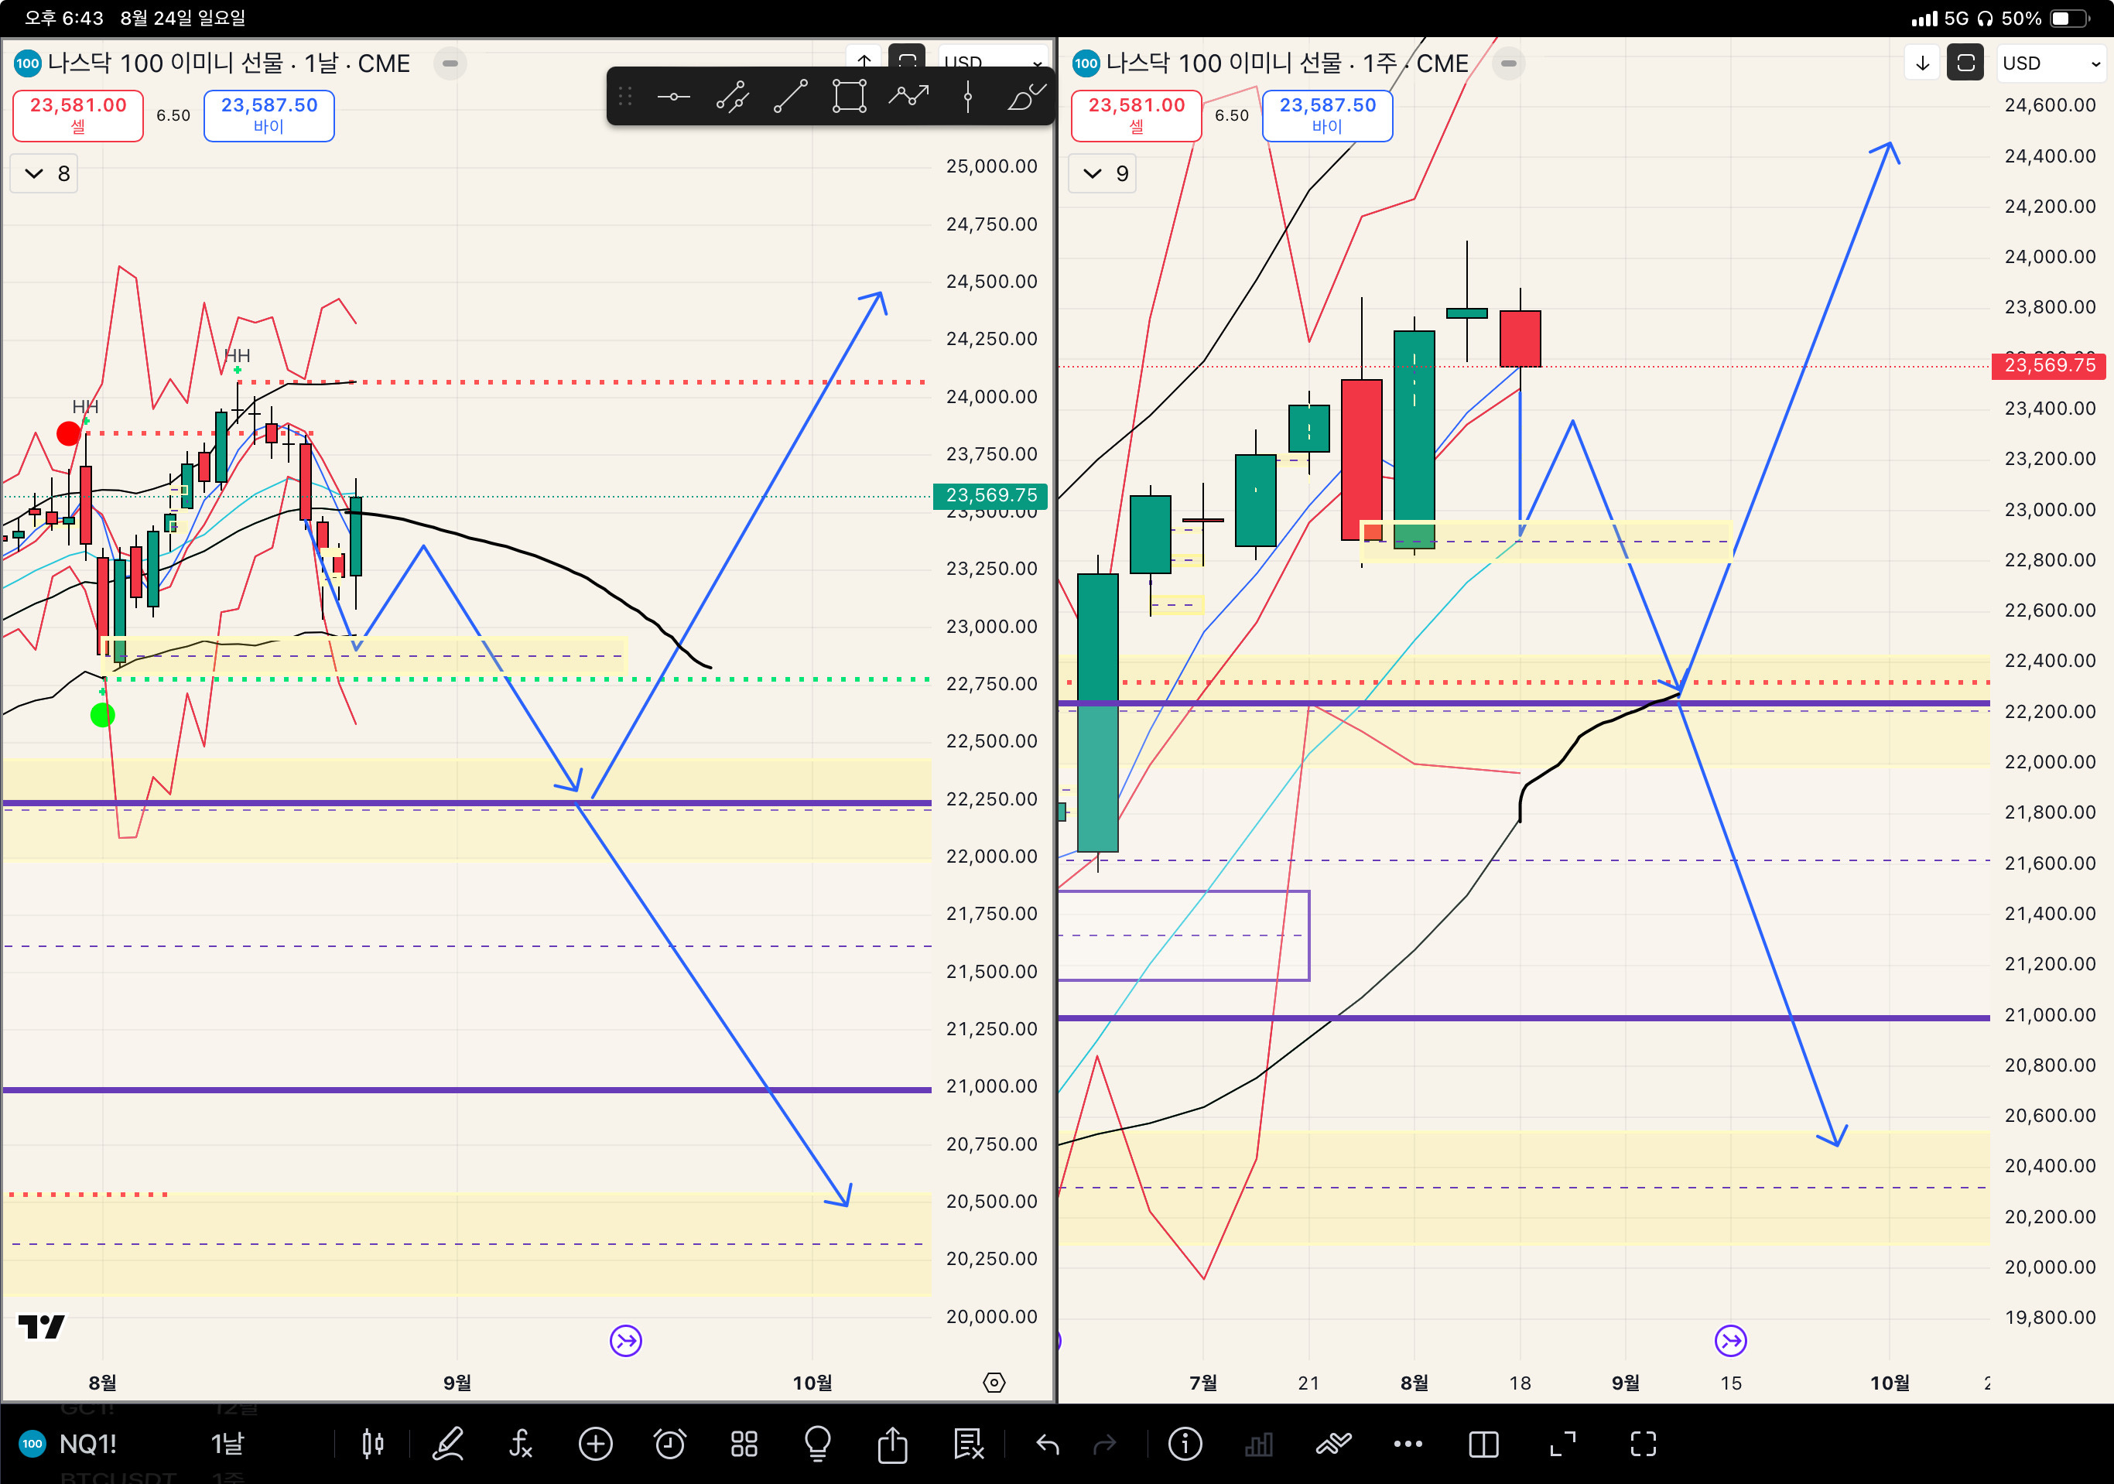
Task: Toggle the split layout icon in bottom bar
Action: [x=1483, y=1444]
